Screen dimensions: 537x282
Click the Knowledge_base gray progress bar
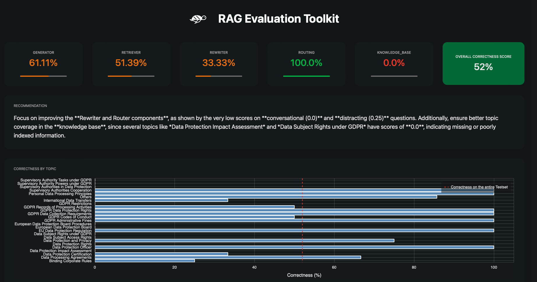click(394, 76)
